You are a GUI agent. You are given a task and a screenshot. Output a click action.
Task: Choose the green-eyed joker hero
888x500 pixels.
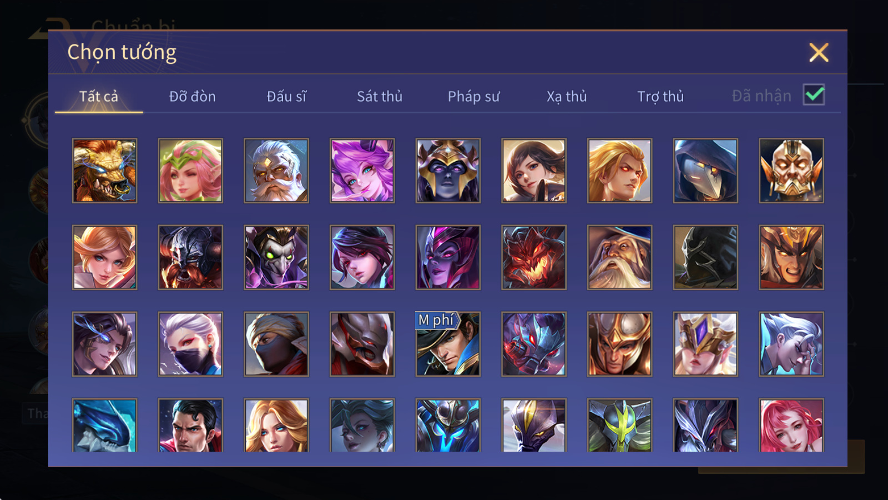click(x=276, y=257)
